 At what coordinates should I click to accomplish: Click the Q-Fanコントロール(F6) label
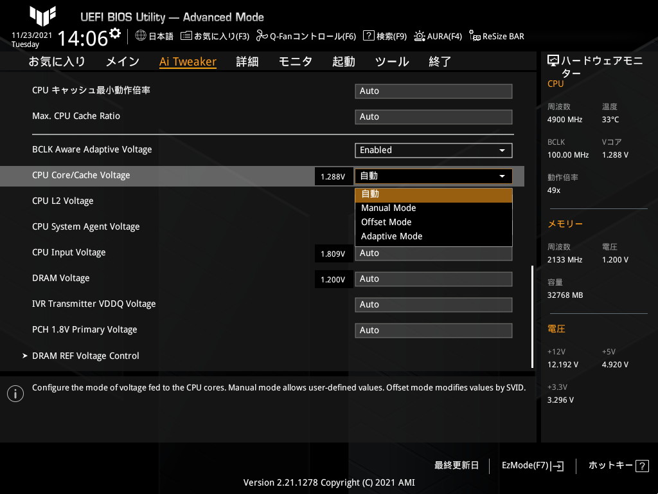[313, 36]
